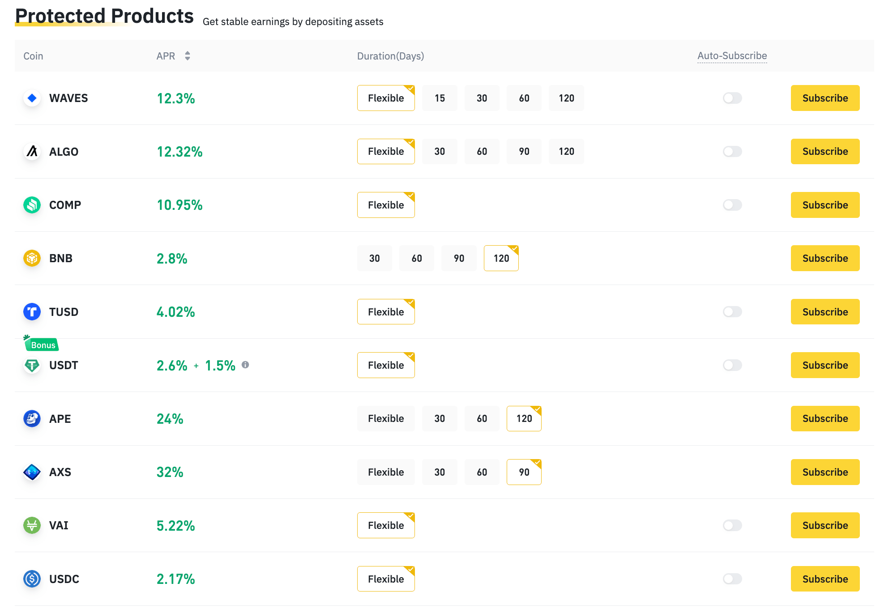Subscribe to the WAVES product
The width and height of the screenshot is (880, 613).
[x=825, y=98]
